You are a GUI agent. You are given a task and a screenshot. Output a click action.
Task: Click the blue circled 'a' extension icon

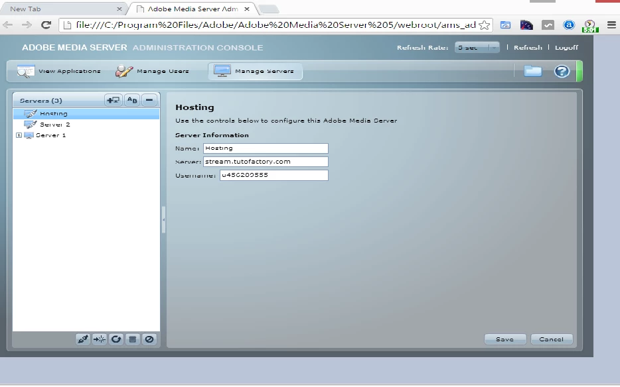pyautogui.click(x=569, y=25)
